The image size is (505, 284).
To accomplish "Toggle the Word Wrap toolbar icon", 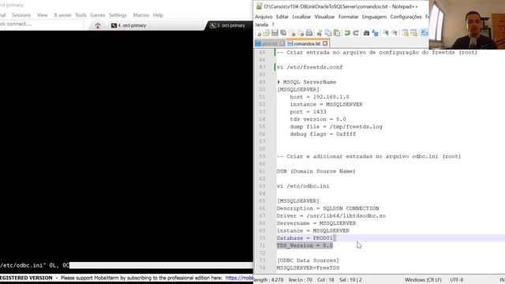I will [425, 33].
